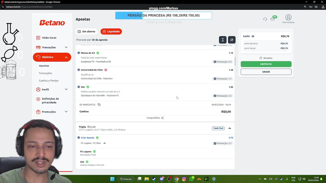
Task: Open the support headset icon
Action: [265, 19]
